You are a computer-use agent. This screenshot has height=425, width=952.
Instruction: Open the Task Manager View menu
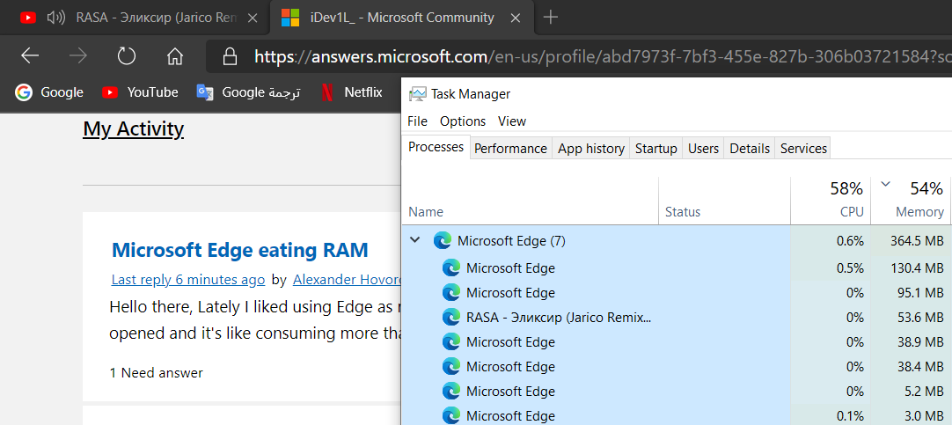[512, 121]
